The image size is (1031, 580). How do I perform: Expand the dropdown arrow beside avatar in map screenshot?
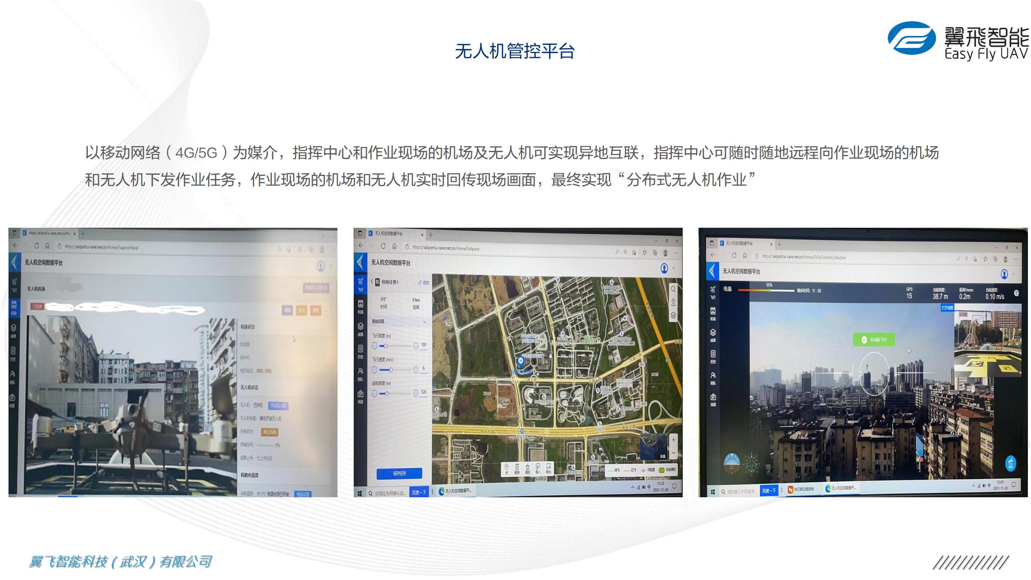point(673,269)
